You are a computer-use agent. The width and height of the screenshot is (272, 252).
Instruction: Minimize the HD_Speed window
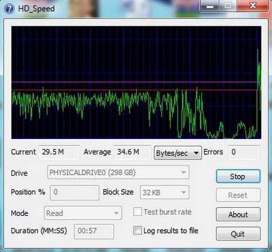coord(210,6)
